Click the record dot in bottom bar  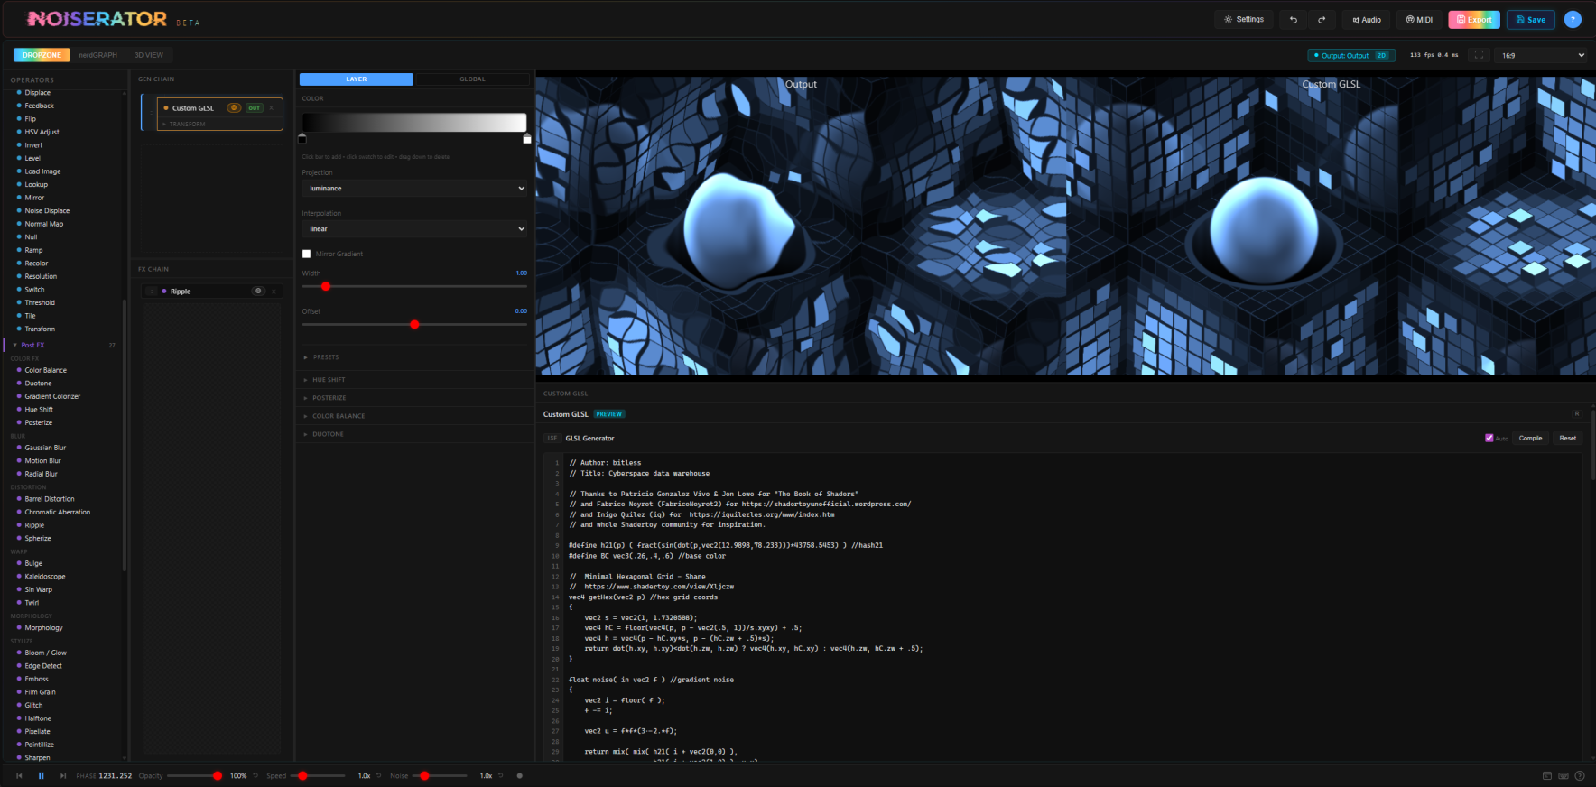click(x=519, y=775)
